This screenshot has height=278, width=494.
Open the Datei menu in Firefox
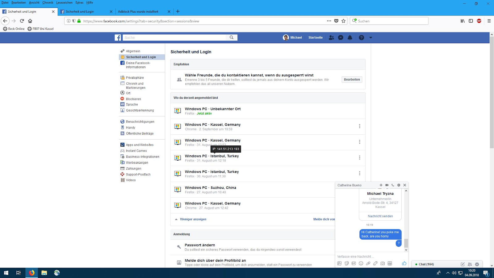click(x=5, y=2)
